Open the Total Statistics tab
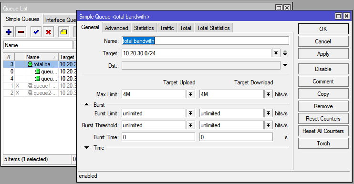 point(213,28)
